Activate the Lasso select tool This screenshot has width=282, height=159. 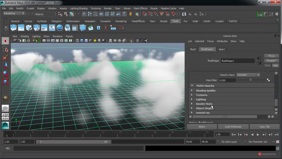[x=5, y=49]
